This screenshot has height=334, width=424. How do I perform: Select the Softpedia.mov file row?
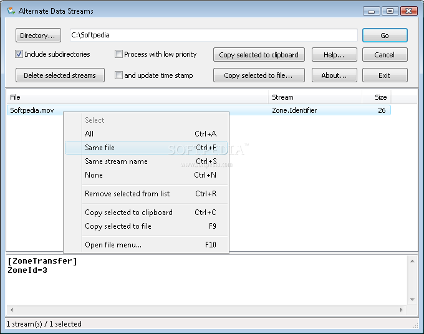pyautogui.click(x=199, y=110)
